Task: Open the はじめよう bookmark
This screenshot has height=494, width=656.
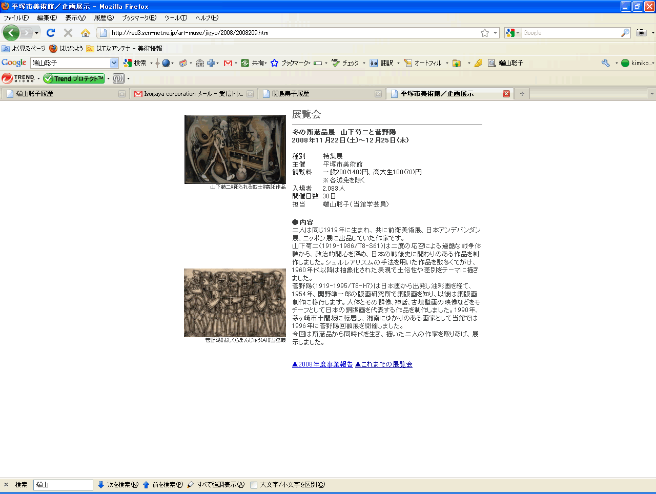Action: (66, 49)
